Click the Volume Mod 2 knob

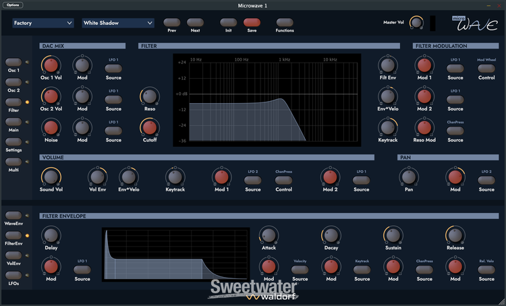pos(330,177)
